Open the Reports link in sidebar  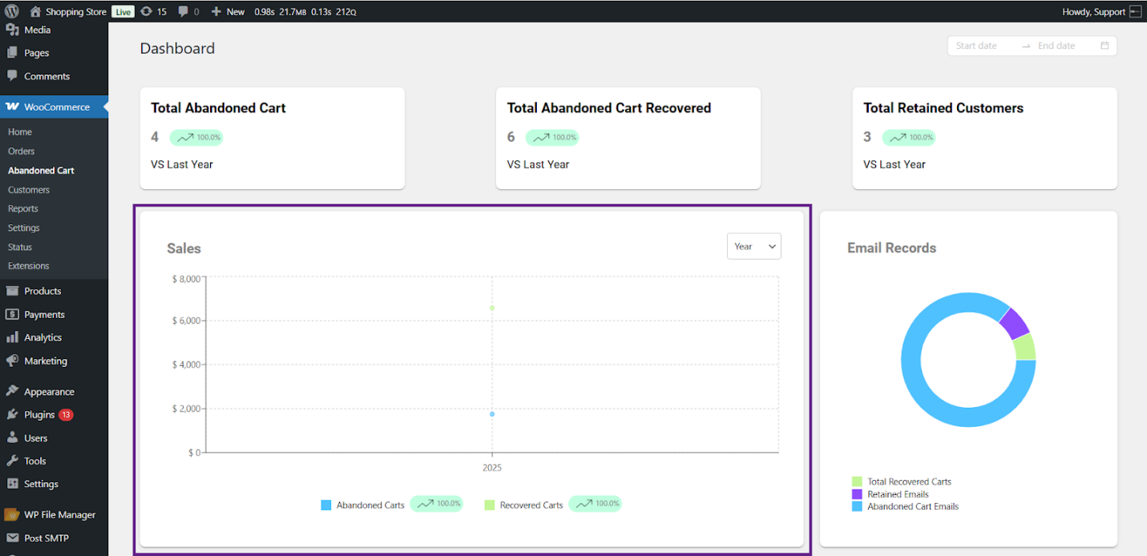click(x=23, y=208)
